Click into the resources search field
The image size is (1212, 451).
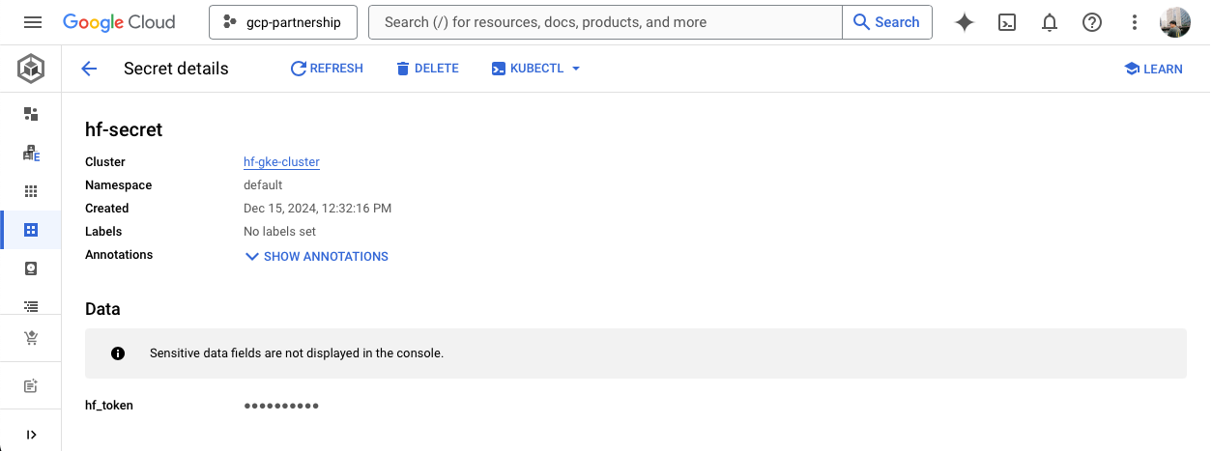[604, 22]
